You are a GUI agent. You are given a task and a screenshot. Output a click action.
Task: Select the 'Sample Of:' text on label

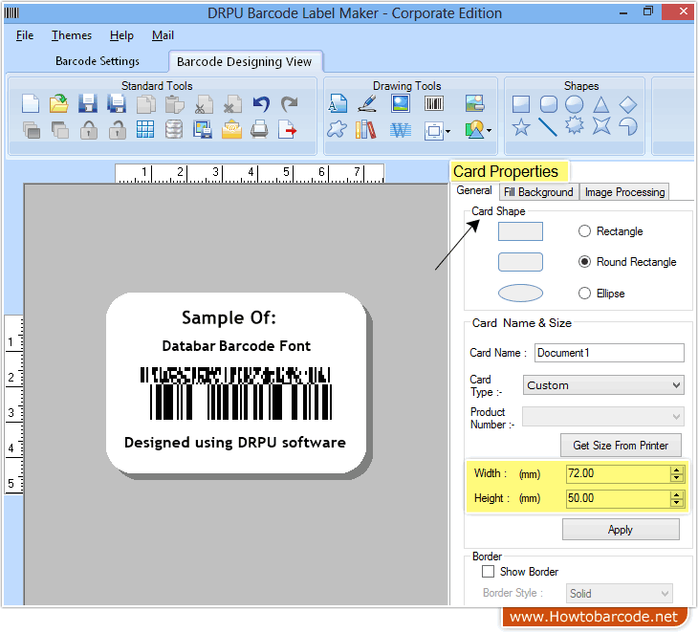(x=229, y=317)
